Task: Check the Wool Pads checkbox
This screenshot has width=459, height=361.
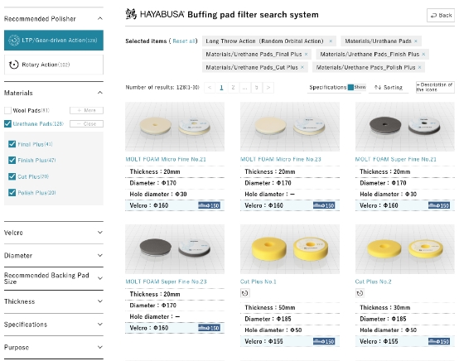Action: [x=7, y=111]
